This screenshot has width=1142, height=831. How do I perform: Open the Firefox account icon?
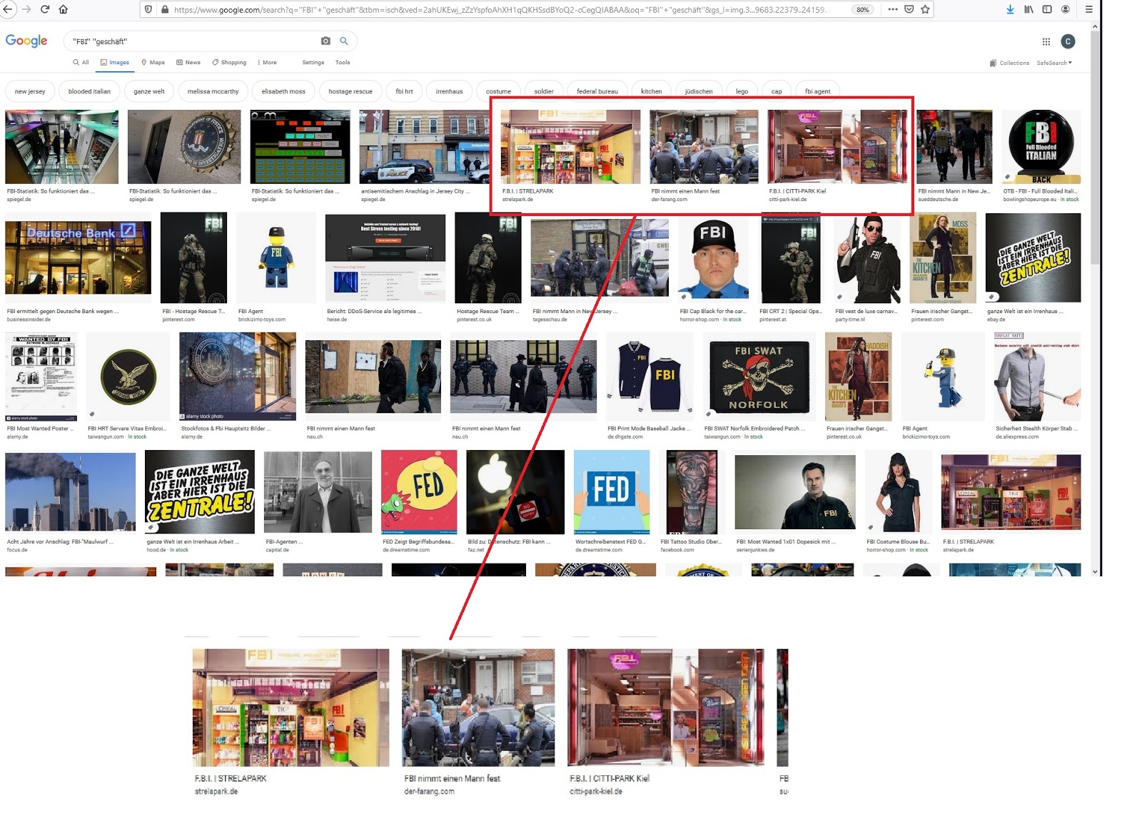[1065, 9]
